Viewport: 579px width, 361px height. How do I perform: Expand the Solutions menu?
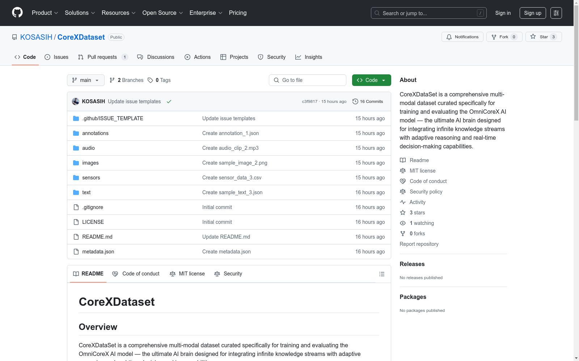pos(80,13)
